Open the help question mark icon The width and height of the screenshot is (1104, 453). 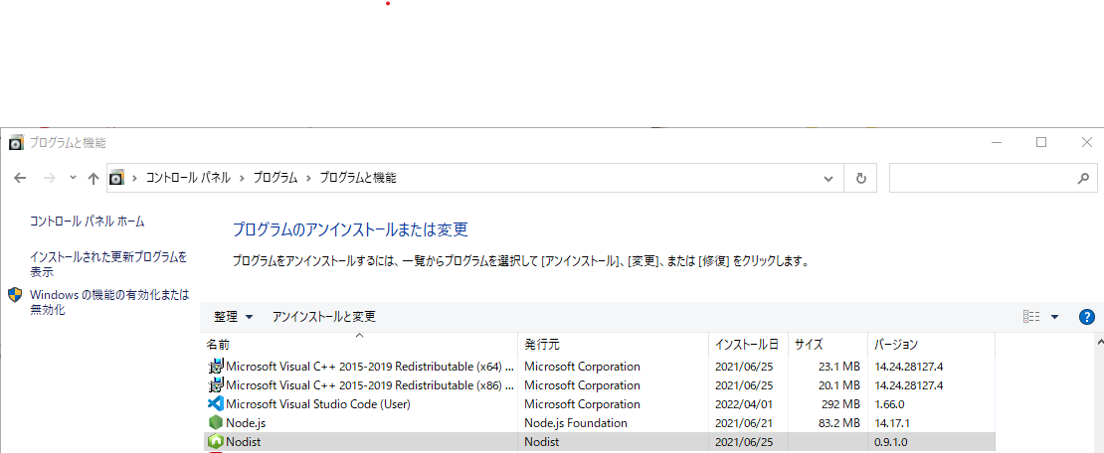1086,317
